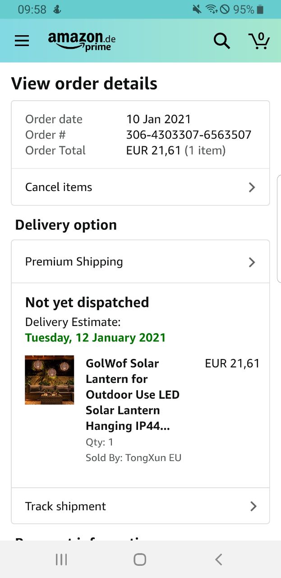
Task: Open the hamburger navigation menu
Action: [x=22, y=41]
